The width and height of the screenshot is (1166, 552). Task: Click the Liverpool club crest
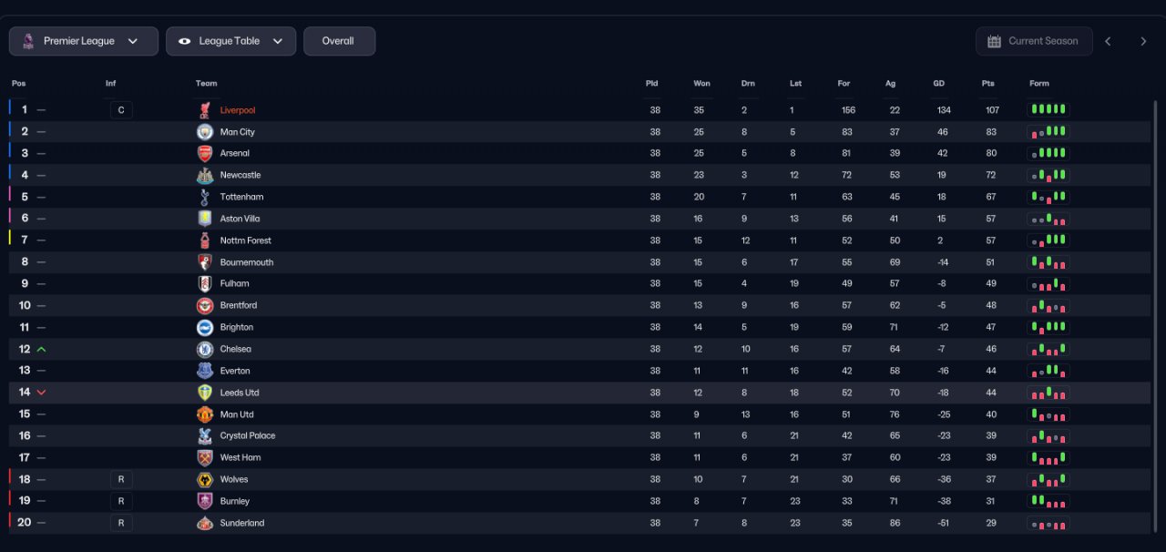pyautogui.click(x=205, y=110)
